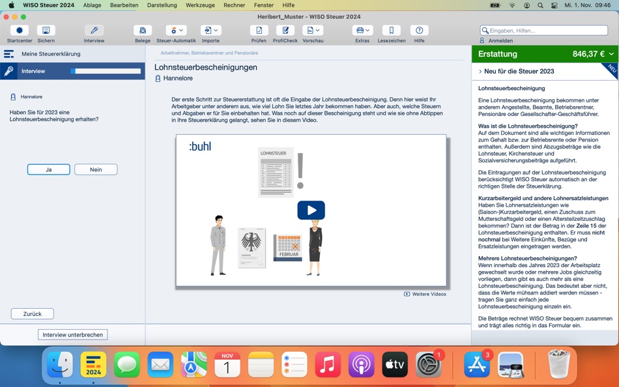
Task: Open the Werkzeuge menu
Action: (x=200, y=5)
